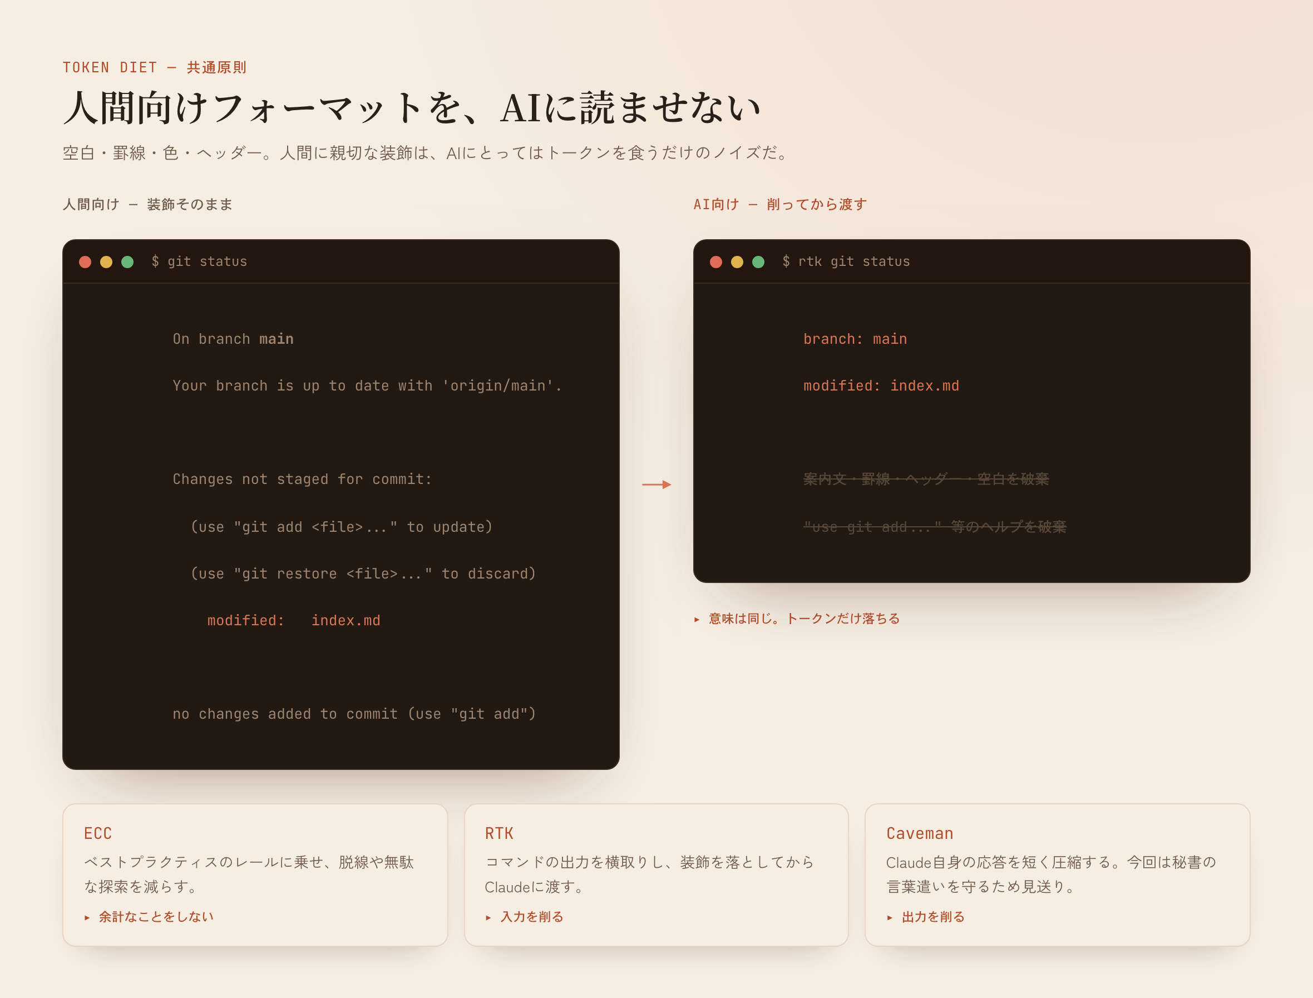
Task: Click the 'On branch main' line
Action: click(233, 339)
